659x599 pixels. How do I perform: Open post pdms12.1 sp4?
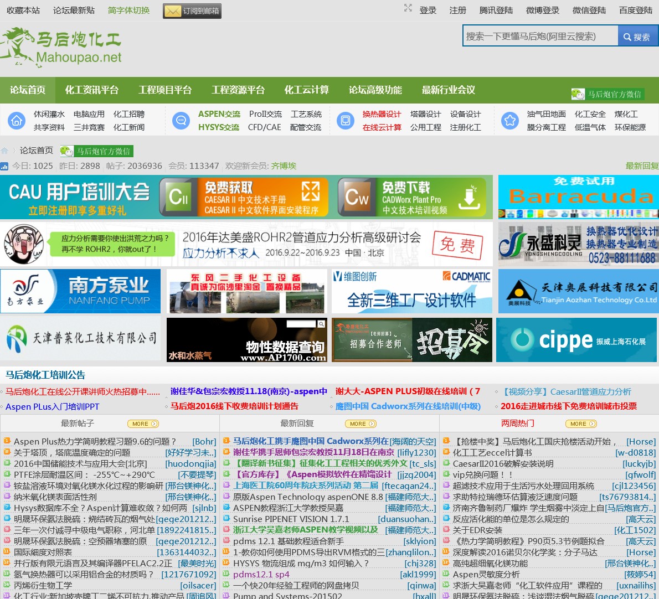click(x=261, y=574)
